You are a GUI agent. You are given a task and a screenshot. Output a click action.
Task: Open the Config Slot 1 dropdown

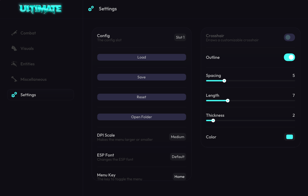pos(180,37)
